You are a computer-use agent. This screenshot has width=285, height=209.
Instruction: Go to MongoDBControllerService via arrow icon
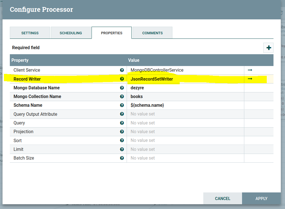tap(250, 70)
